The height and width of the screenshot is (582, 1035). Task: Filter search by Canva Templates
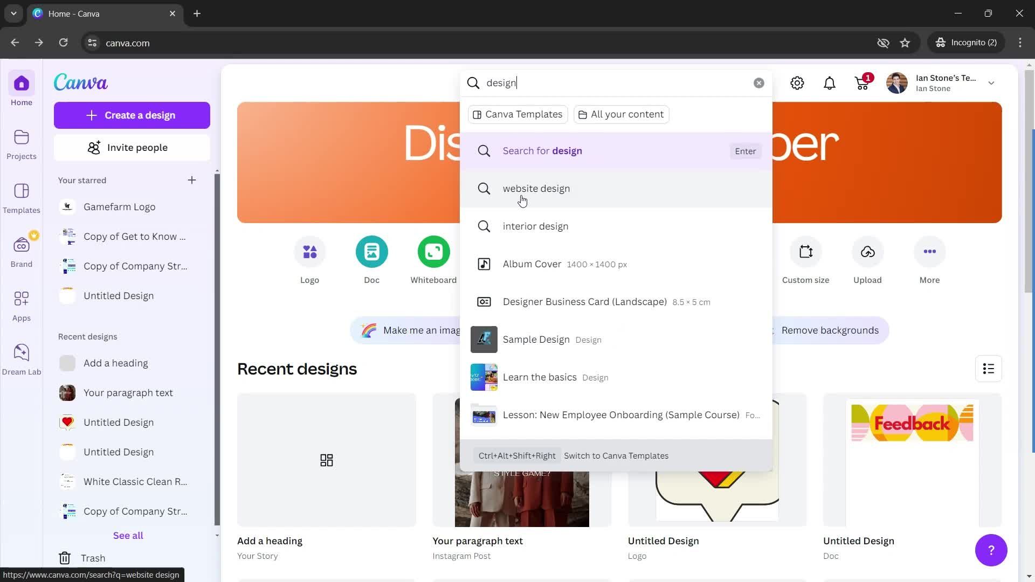(518, 114)
